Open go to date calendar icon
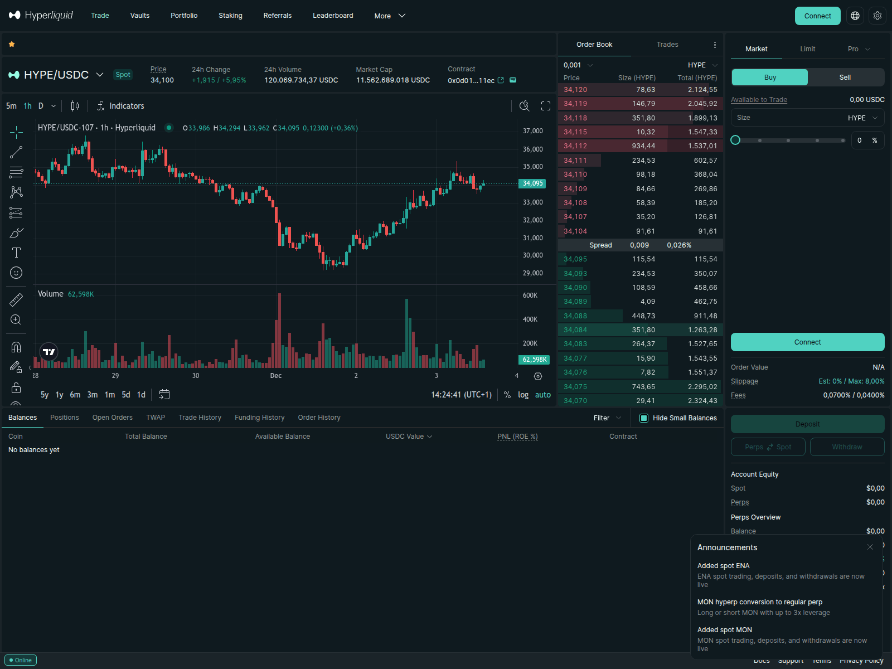Image resolution: width=892 pixels, height=669 pixels. [x=164, y=395]
